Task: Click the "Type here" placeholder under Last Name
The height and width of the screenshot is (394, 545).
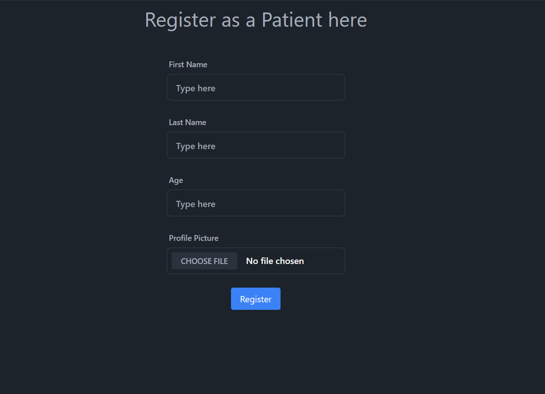Action: pos(195,146)
